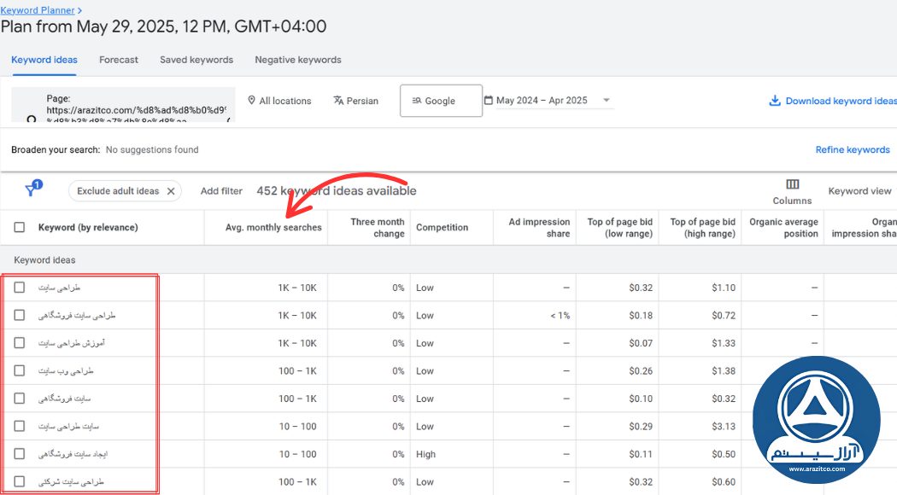Click the search magnifier icon in page box

point(32,119)
